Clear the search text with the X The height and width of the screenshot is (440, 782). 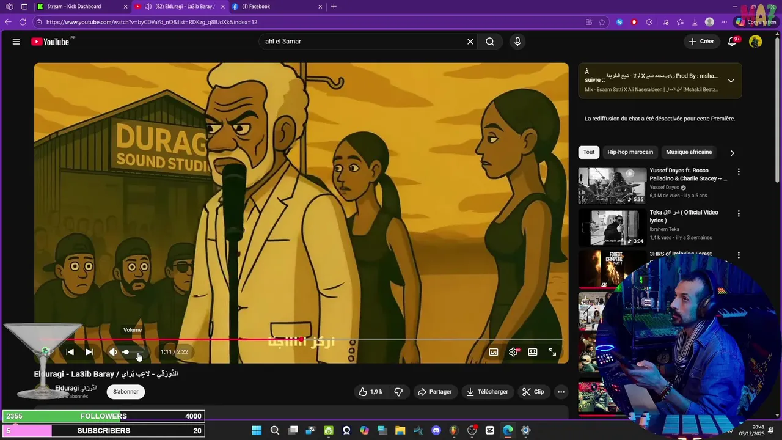[x=470, y=42]
